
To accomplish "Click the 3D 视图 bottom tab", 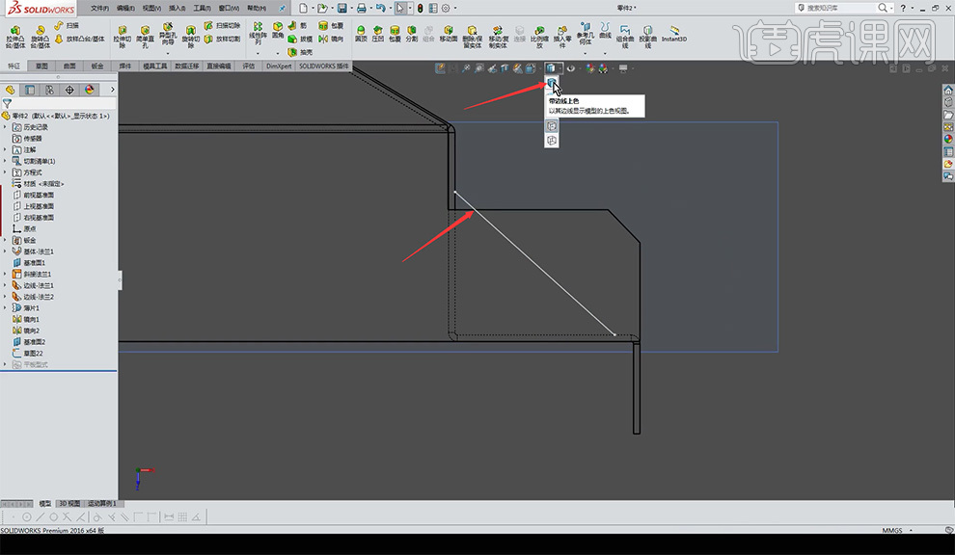I will tap(69, 504).
